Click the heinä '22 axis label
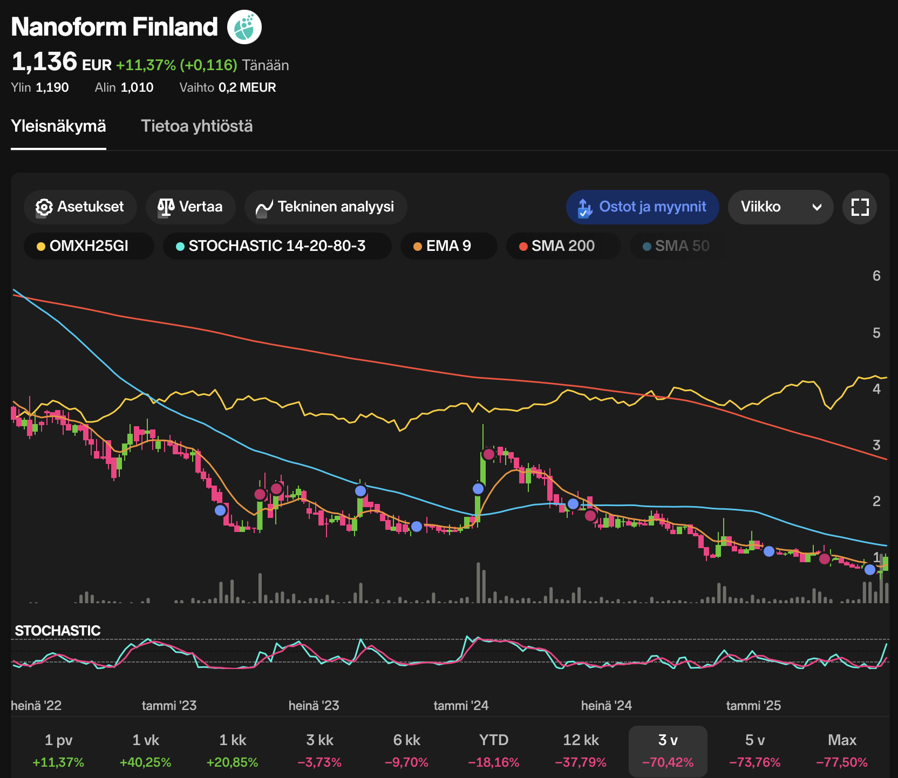 click(36, 706)
